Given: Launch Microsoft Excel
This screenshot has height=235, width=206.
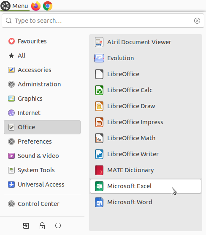Looking at the screenshot, I should click(x=146, y=186).
